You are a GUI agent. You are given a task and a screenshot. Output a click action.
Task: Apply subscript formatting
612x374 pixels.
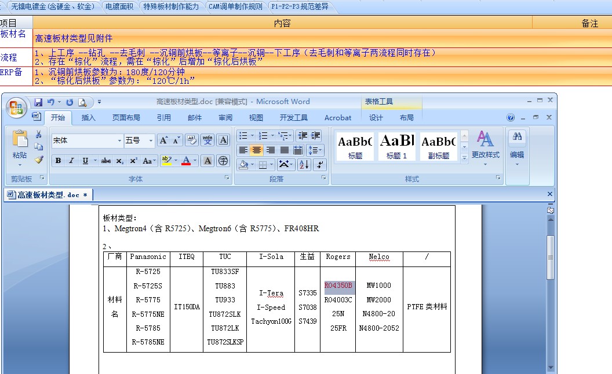click(x=120, y=161)
